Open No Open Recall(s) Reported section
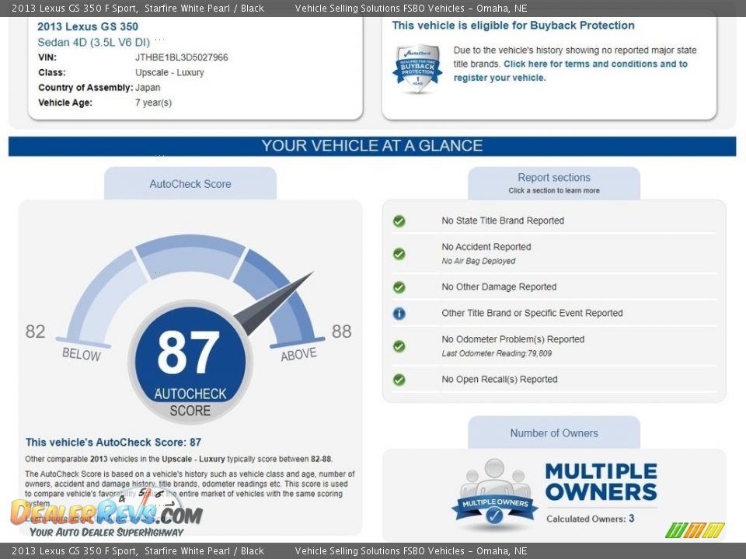Screen dimensions: 746x559 (x=500, y=379)
